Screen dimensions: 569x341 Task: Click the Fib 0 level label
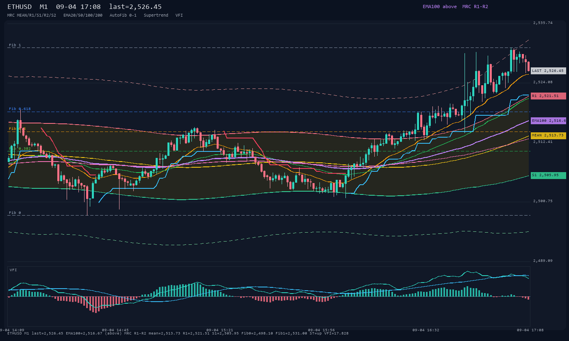tap(15, 213)
